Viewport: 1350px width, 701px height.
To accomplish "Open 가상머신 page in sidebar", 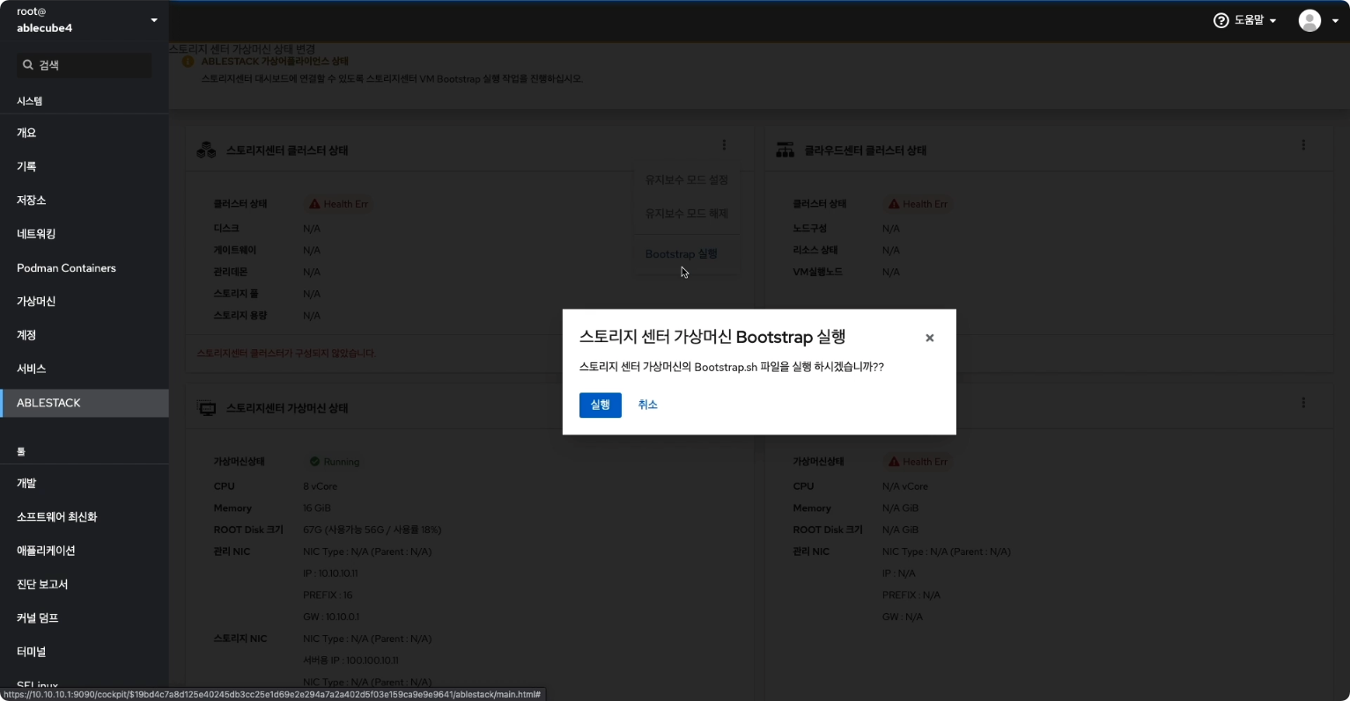I will point(85,302).
